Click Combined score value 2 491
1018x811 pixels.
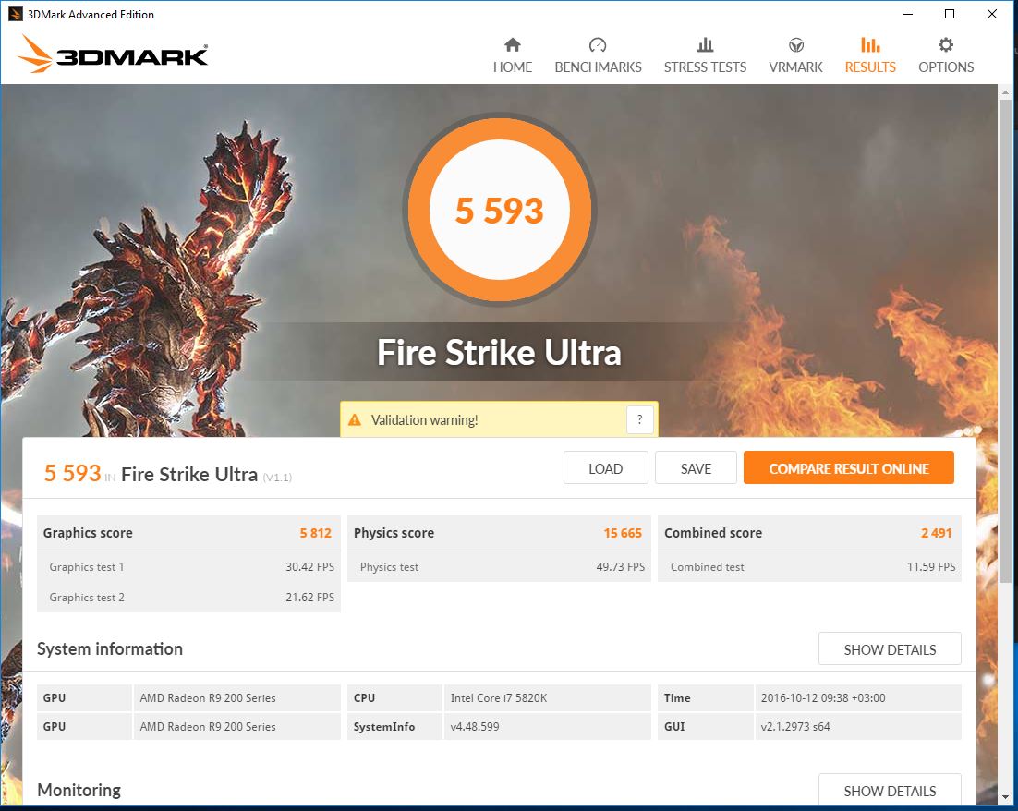pyautogui.click(x=936, y=533)
